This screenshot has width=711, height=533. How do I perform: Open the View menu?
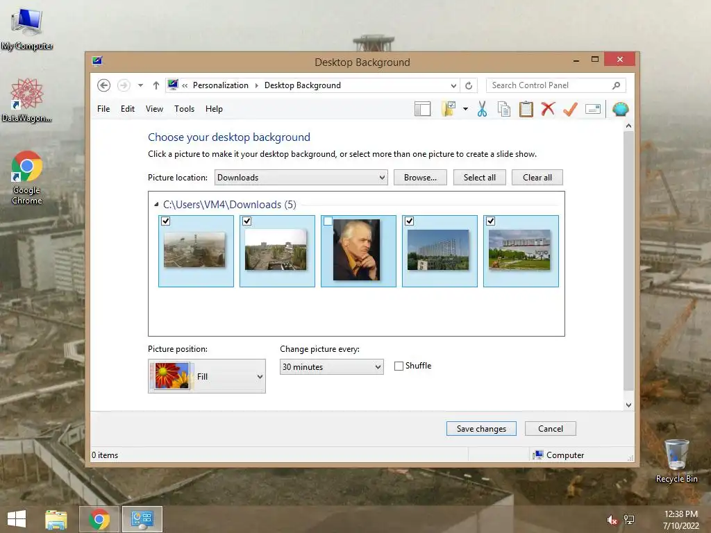point(154,109)
